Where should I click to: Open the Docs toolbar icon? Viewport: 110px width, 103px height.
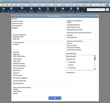click(x=78, y=10)
